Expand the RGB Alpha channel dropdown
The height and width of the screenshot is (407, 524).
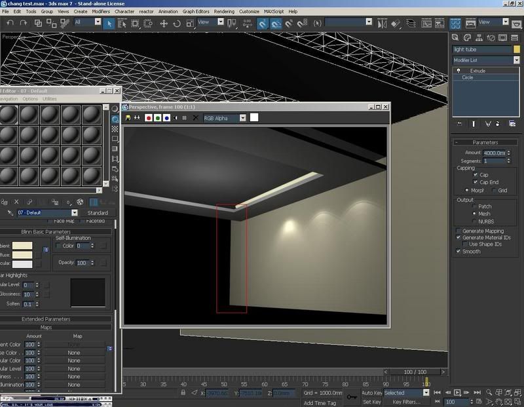242,118
